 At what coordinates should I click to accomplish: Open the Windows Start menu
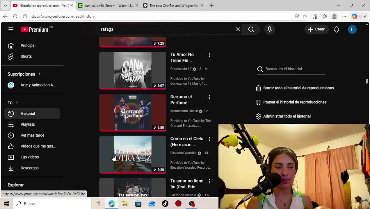pyautogui.click(x=6, y=204)
